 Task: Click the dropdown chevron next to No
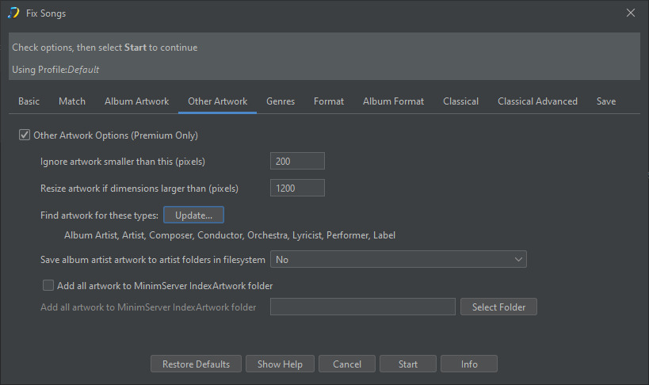[518, 260]
